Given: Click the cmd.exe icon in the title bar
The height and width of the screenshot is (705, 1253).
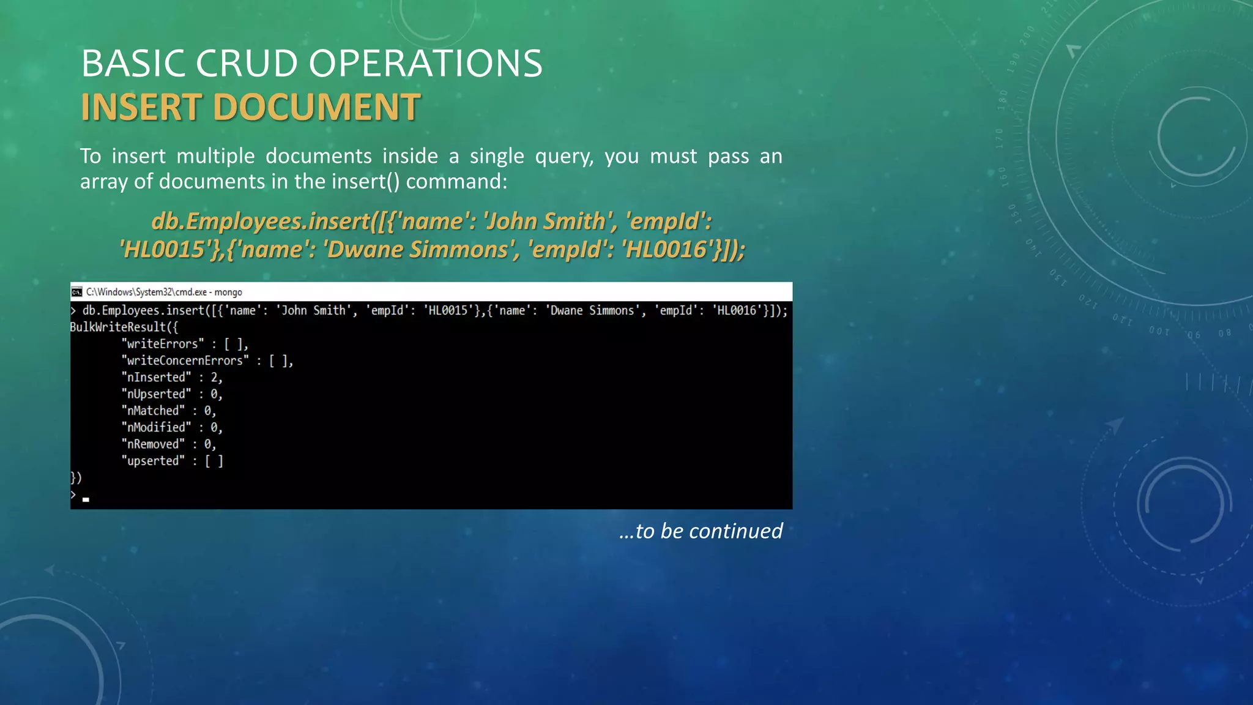Looking at the screenshot, I should (76, 292).
